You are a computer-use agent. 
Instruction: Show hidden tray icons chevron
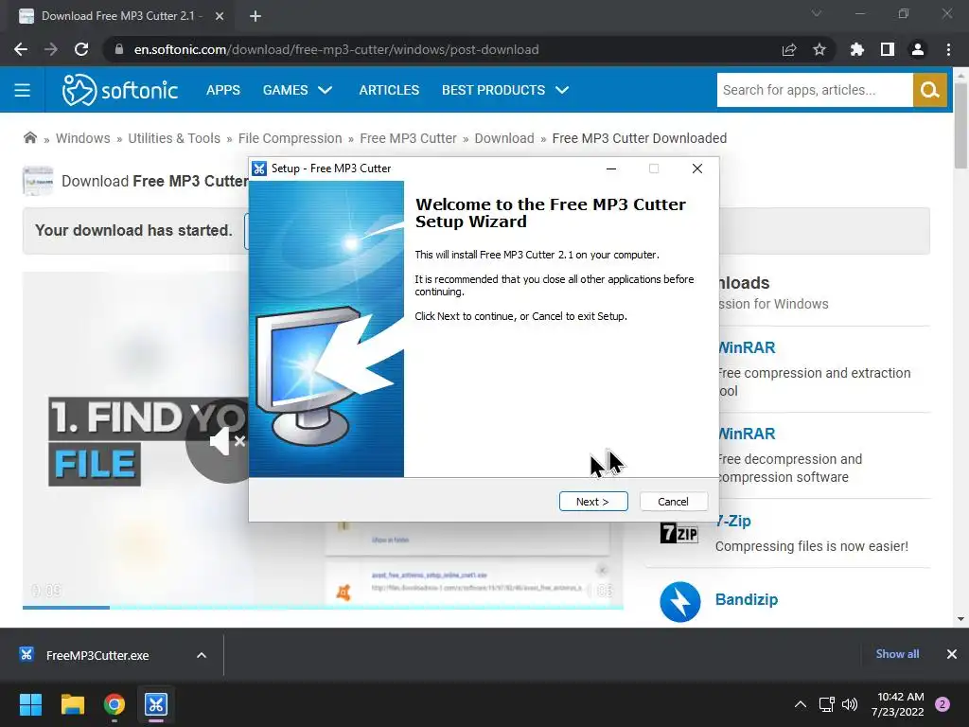801,704
